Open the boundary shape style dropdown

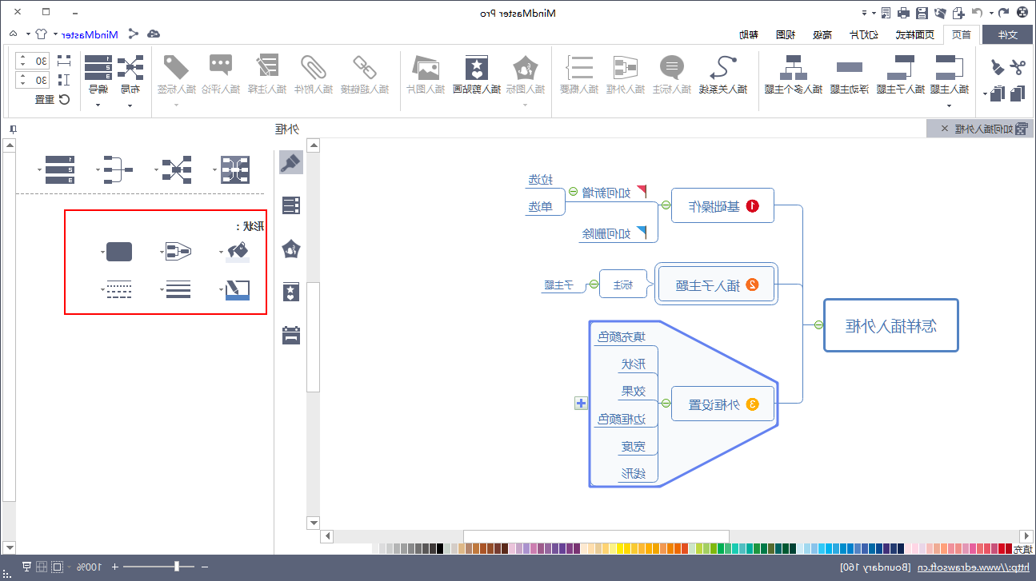tap(161, 252)
